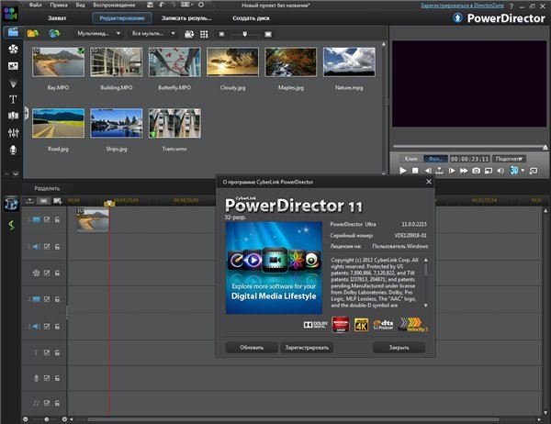This screenshot has width=551, height=424.
Task: Open the Media Room icon
Action: tap(13, 33)
